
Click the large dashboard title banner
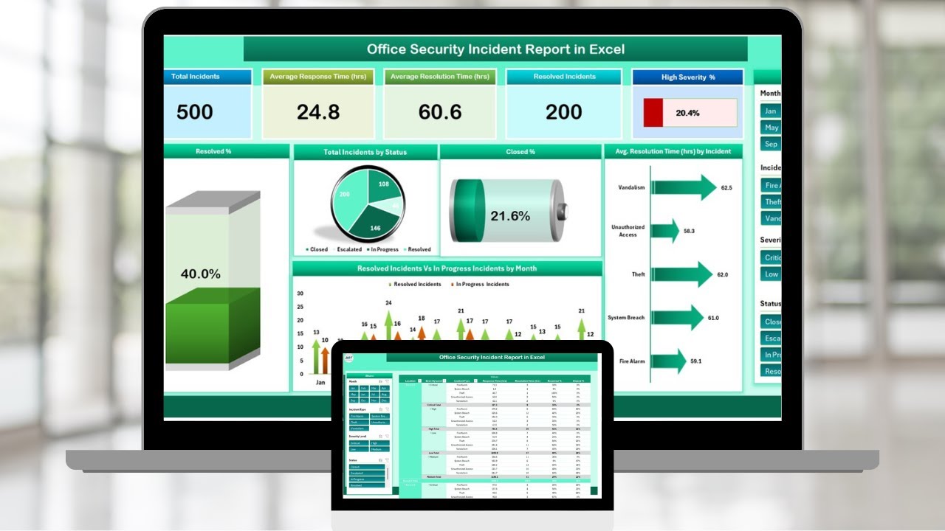pos(495,49)
